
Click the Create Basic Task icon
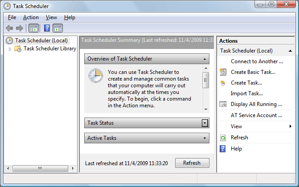pos(223,72)
